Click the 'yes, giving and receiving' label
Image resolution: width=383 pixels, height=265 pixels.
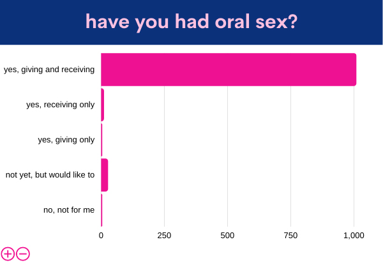[49, 70]
